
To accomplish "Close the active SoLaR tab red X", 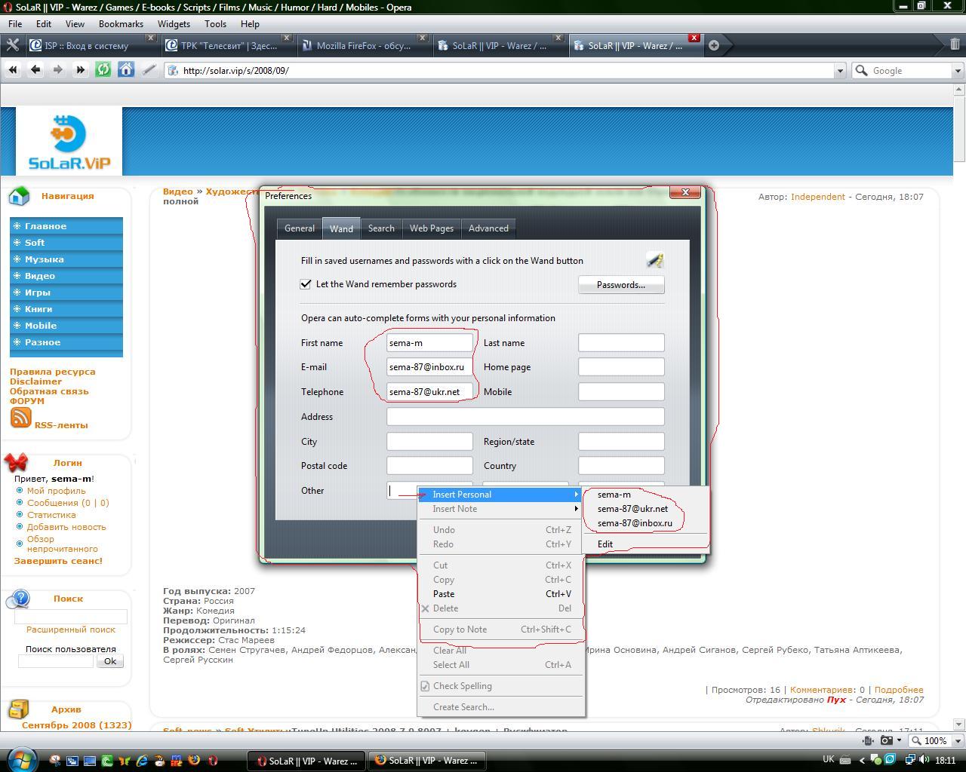I will [694, 38].
